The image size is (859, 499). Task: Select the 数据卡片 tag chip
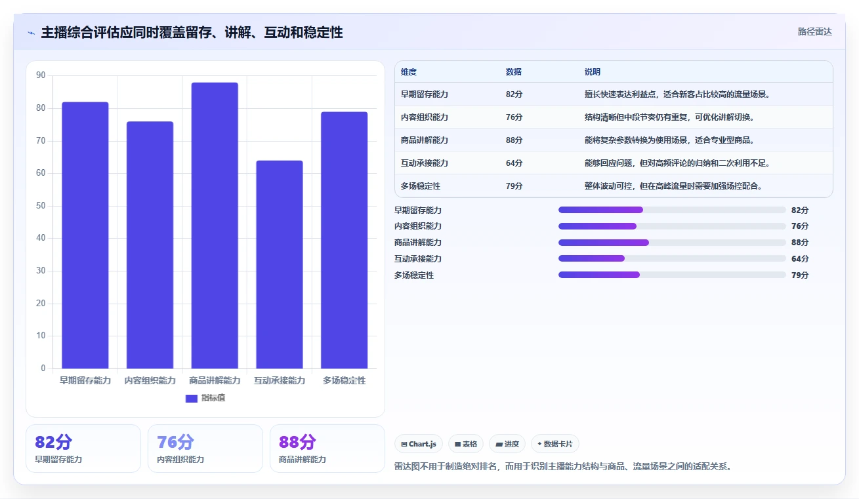(x=555, y=444)
